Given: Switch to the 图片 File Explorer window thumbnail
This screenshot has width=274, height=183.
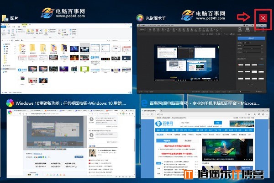Looking at the screenshot, I should pyautogui.click(x=66, y=59).
